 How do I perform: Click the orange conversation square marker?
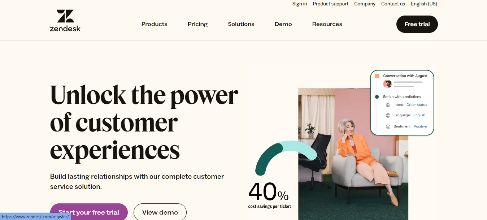coord(377,76)
